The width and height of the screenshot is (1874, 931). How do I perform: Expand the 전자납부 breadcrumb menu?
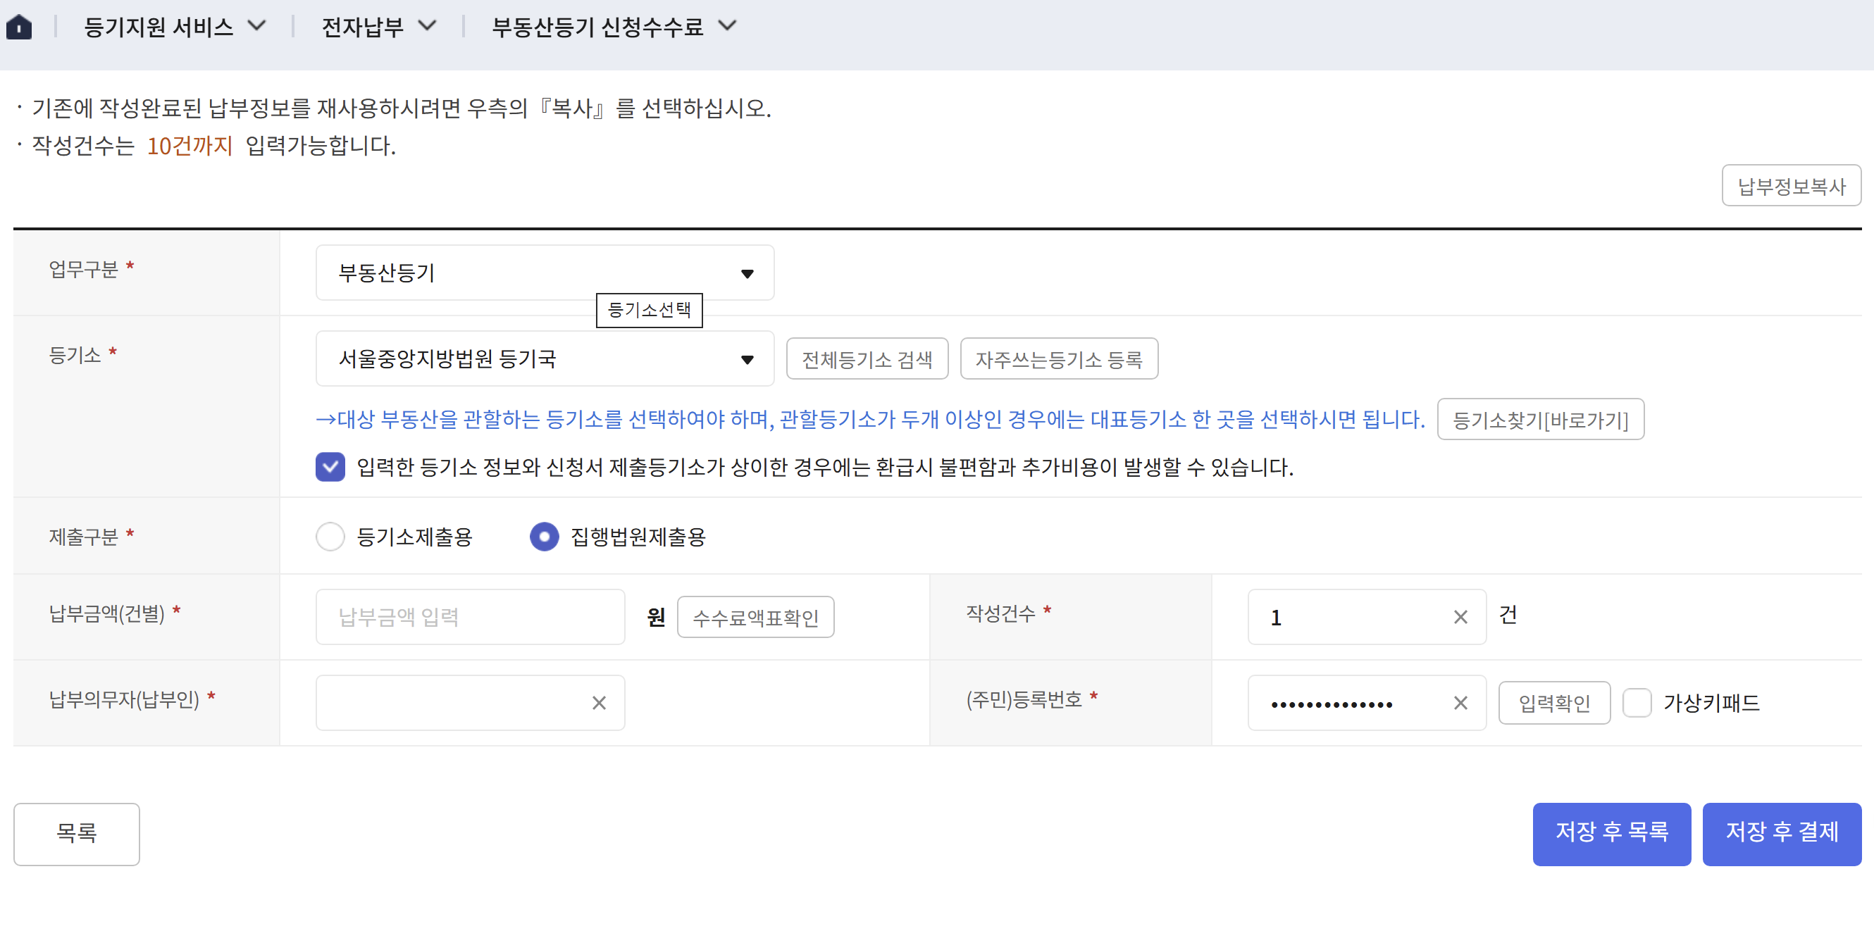(x=378, y=27)
